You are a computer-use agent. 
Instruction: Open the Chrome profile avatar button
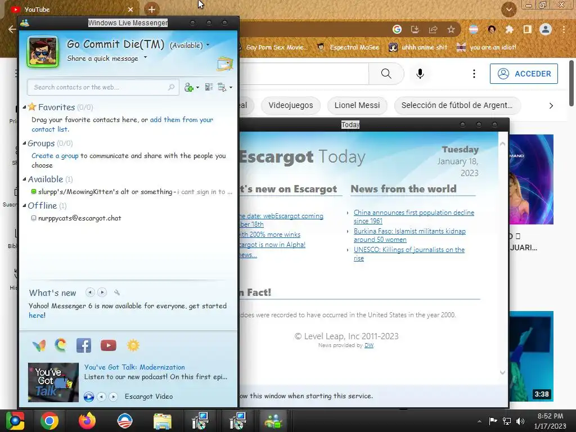pos(546,29)
